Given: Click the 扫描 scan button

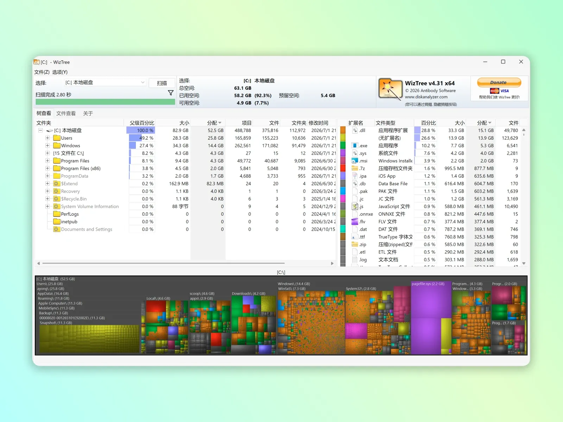Looking at the screenshot, I should [162, 83].
